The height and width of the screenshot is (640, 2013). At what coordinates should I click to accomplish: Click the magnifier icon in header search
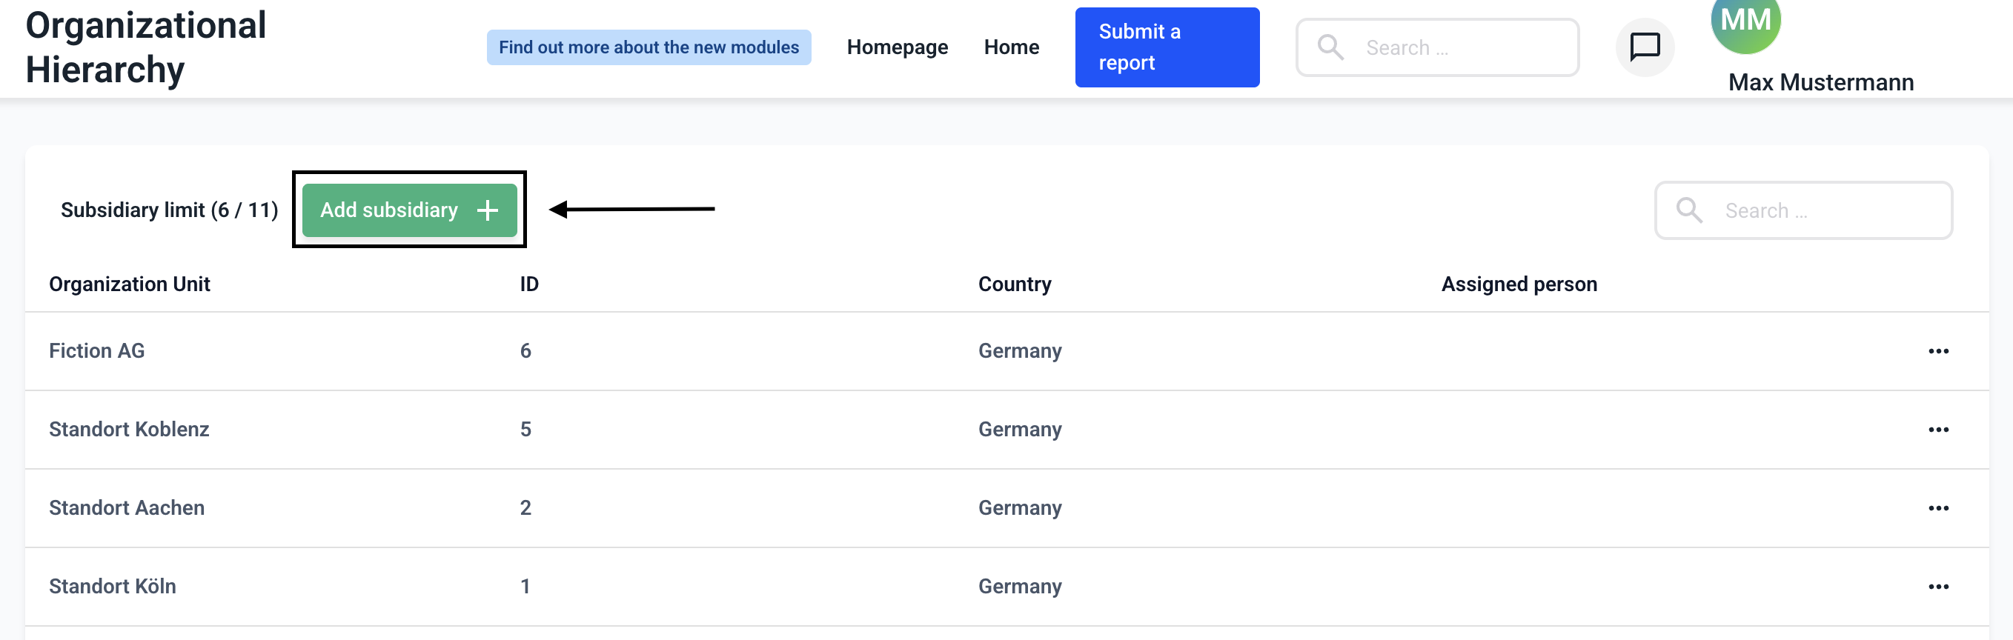click(1330, 47)
